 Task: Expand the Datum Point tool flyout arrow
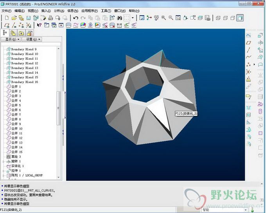tap(254, 64)
